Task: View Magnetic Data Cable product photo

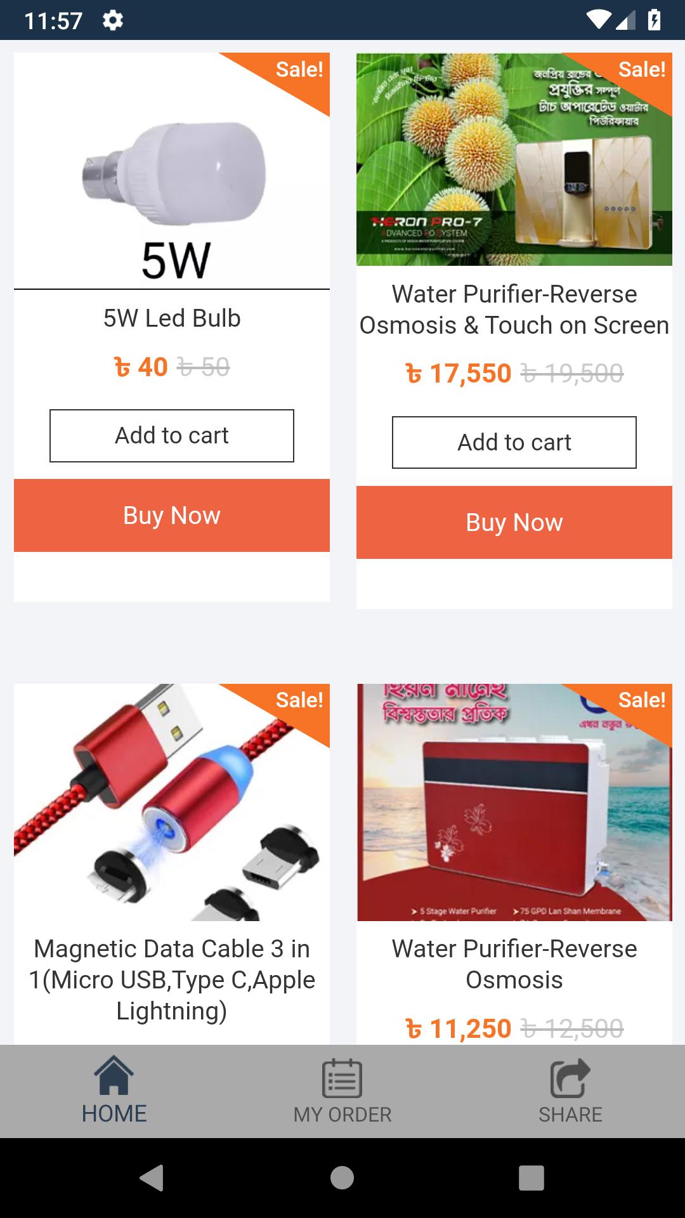Action: pyautogui.click(x=172, y=802)
